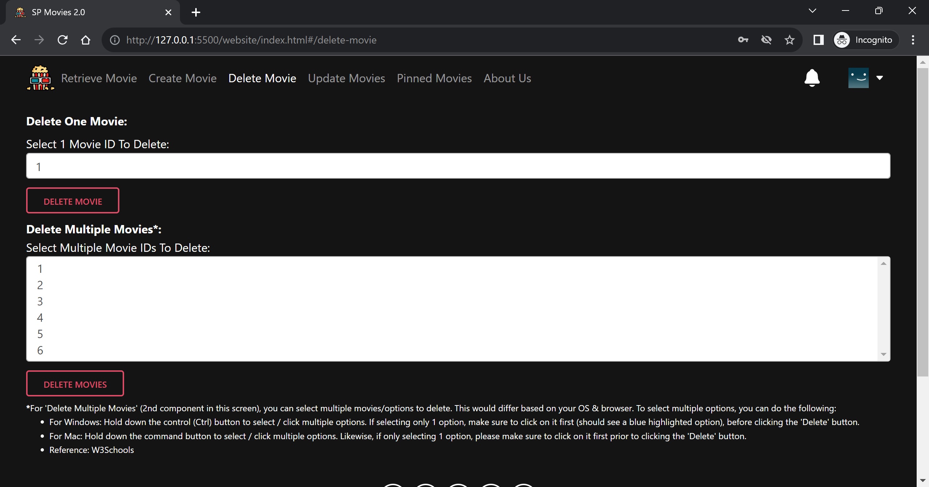Toggle the browser side panel icon
This screenshot has width=929, height=487.
click(x=818, y=40)
